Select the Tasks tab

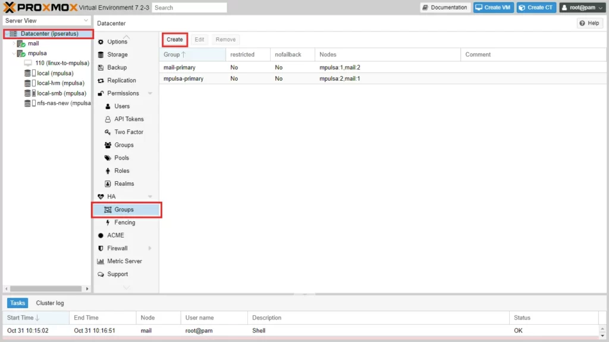pos(18,303)
